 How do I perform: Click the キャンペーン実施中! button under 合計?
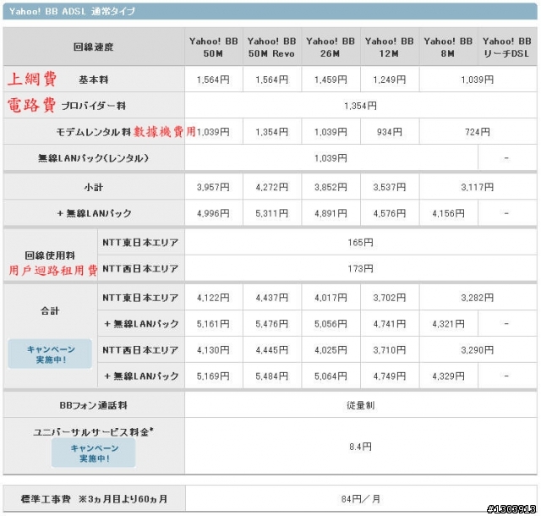point(50,354)
